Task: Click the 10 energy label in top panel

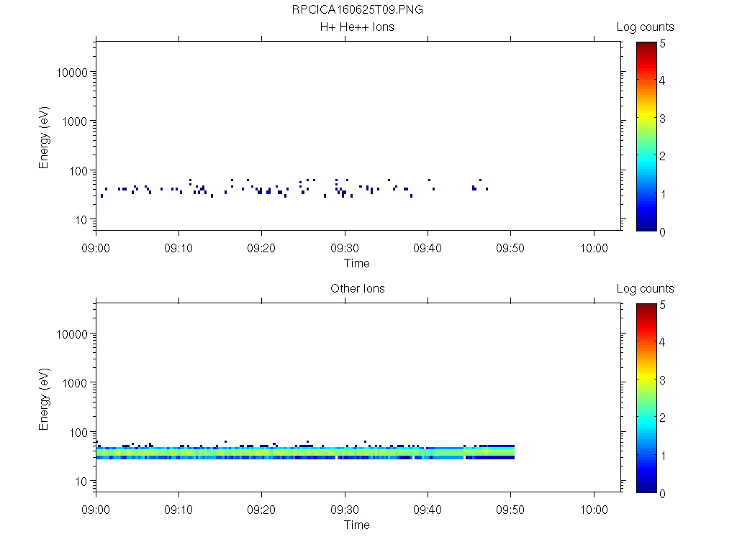Action: pos(81,220)
